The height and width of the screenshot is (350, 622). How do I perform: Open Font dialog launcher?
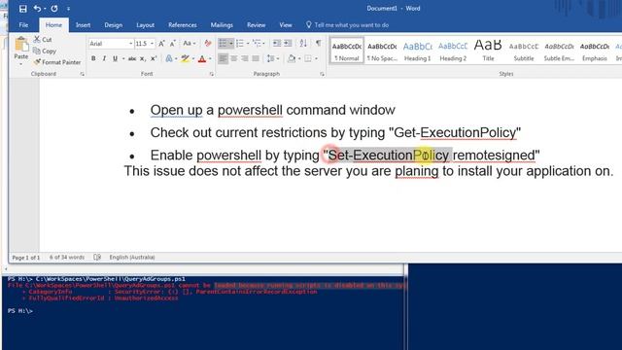[212, 74]
